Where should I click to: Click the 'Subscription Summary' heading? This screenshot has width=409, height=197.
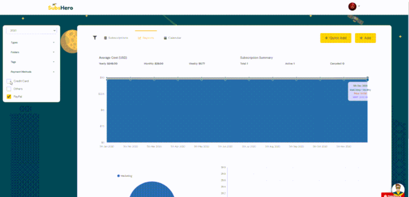click(x=256, y=58)
